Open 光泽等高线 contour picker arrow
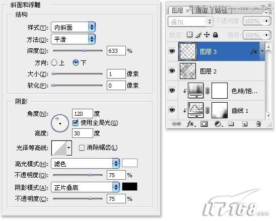Viewport: 276px width, 221px height. [69, 148]
